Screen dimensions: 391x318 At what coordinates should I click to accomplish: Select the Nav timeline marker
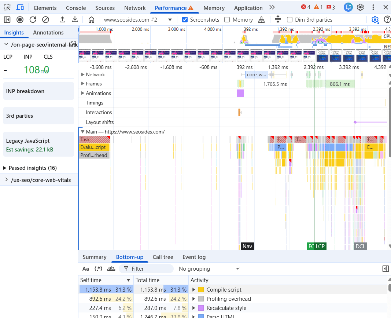tap(247, 246)
